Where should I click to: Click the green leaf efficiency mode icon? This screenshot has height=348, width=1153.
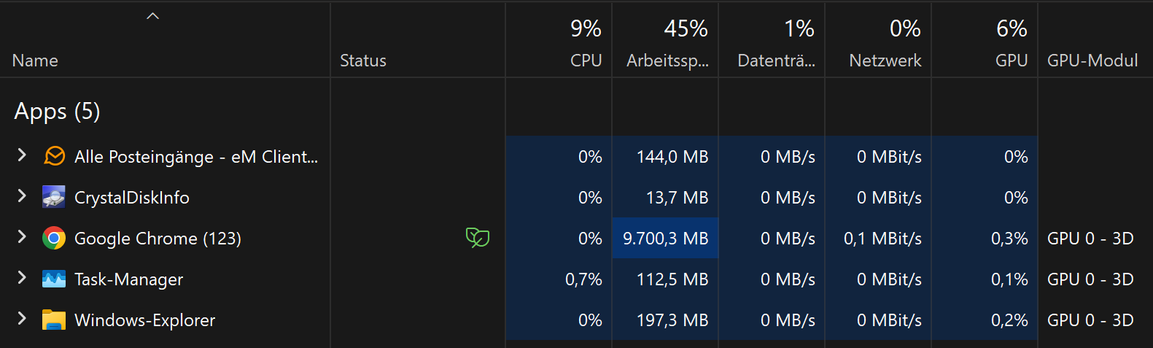[477, 237]
